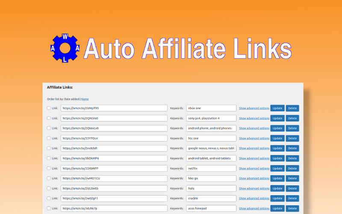Viewport: 342px width, 214px height.
Task: Edit keywords field sony ps4, playstation 4
Action: coord(211,118)
